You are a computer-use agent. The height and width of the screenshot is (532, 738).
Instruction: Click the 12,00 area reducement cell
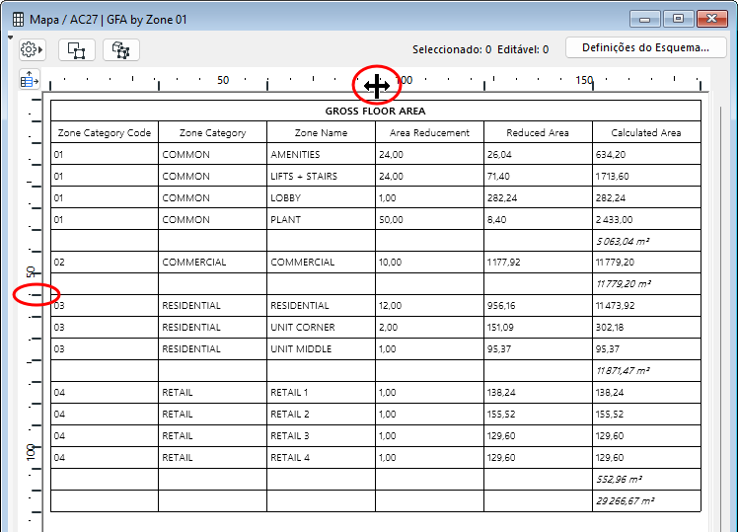point(429,306)
